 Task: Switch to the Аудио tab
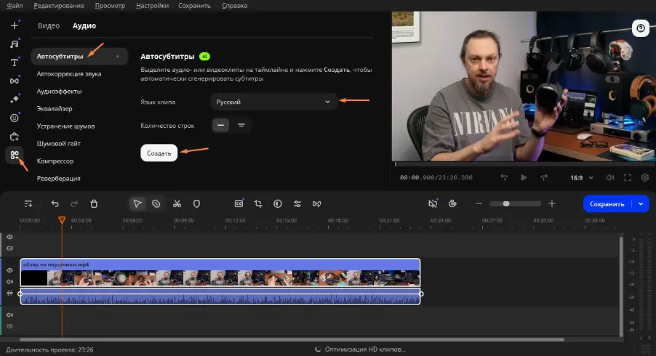click(x=84, y=25)
